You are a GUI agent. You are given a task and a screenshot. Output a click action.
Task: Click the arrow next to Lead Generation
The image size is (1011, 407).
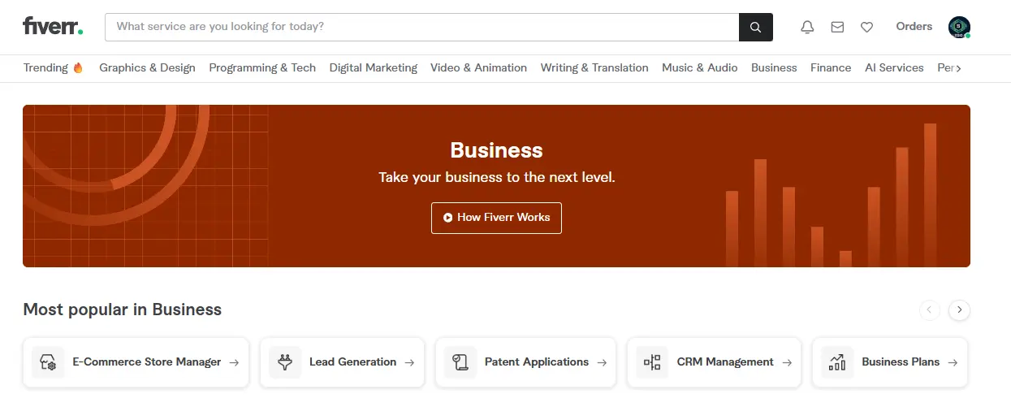(409, 362)
